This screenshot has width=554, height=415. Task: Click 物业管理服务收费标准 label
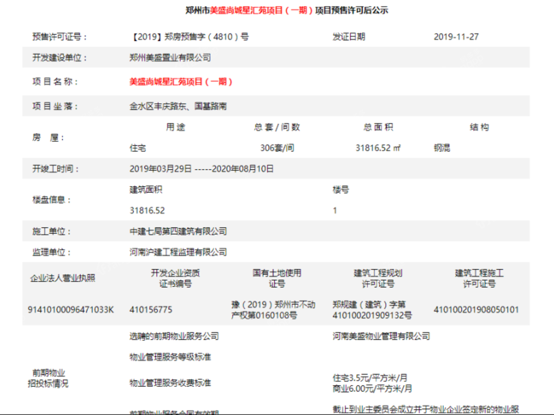[170, 383]
